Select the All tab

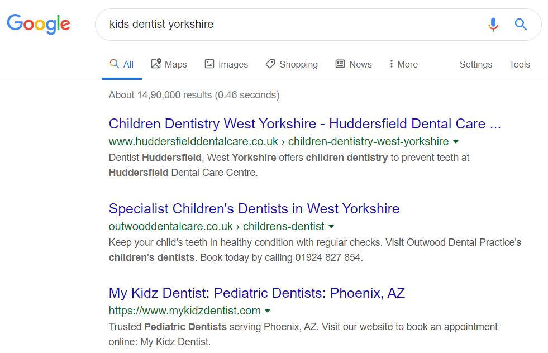[x=122, y=64]
